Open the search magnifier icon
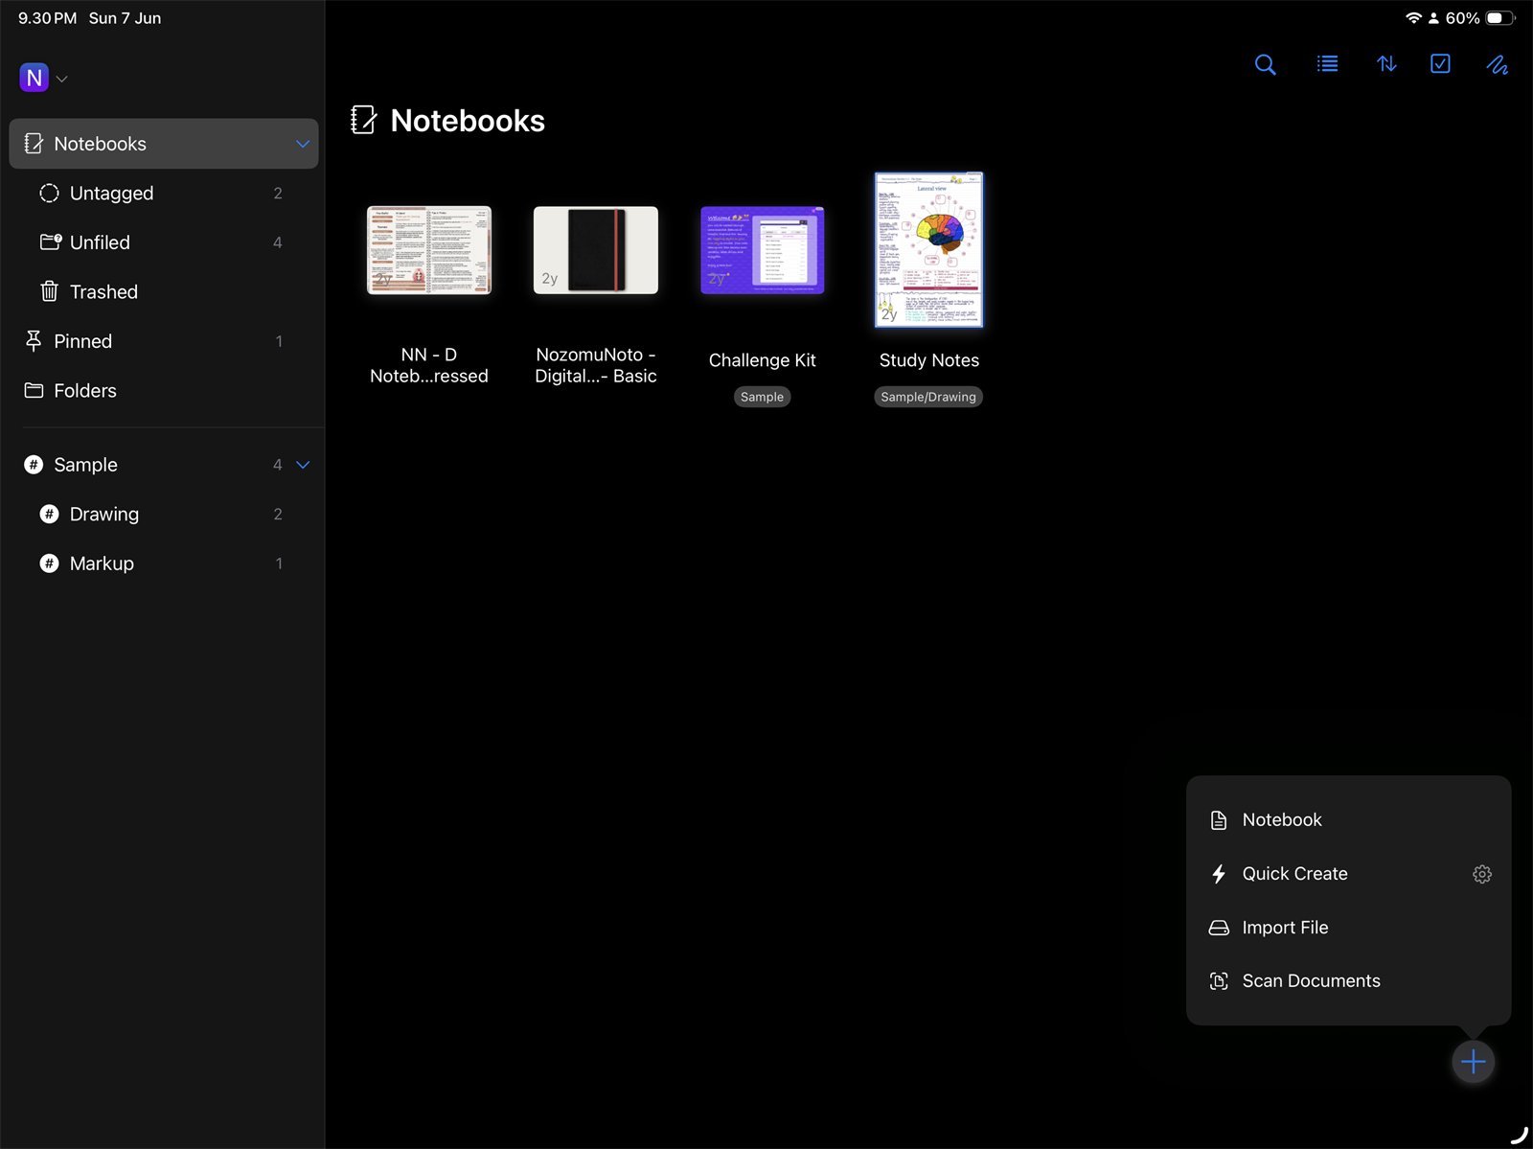 coord(1265,64)
